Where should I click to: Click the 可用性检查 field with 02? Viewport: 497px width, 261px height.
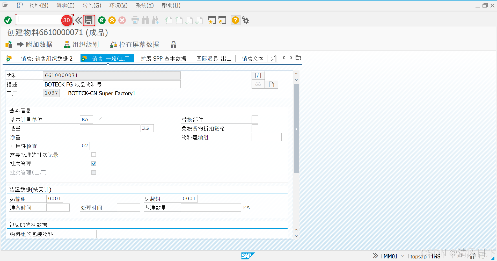[85, 146]
